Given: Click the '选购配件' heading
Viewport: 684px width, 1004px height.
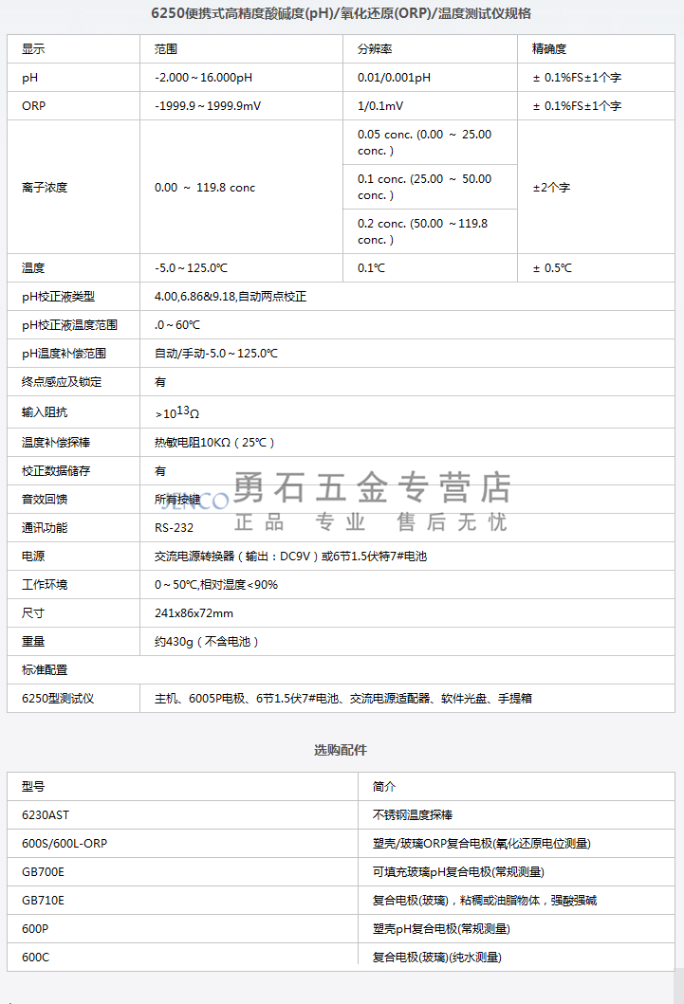Looking at the screenshot, I should pos(341,751).
